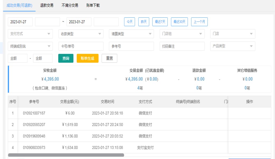The width and height of the screenshot is (275, 159).
Task: Open the 不清分交易 tab
Action: (70, 5)
